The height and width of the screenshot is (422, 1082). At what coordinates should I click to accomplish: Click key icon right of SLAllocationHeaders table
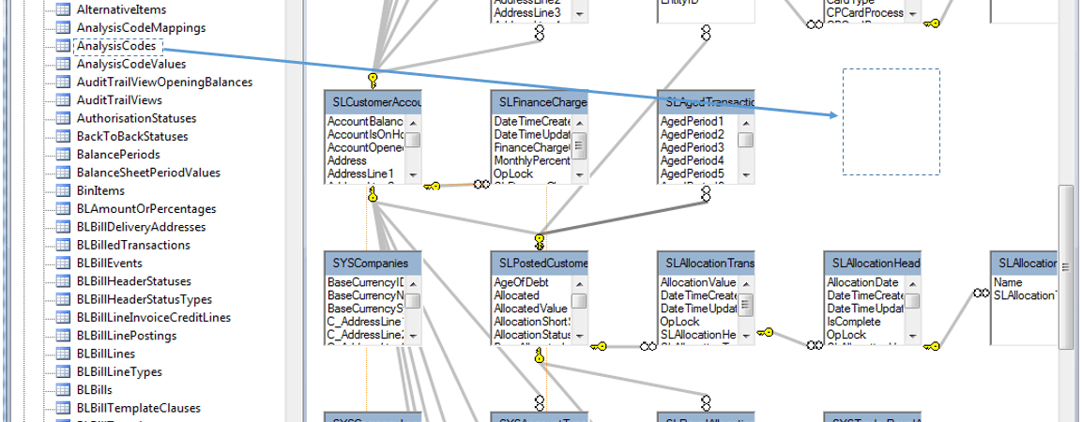(x=931, y=346)
